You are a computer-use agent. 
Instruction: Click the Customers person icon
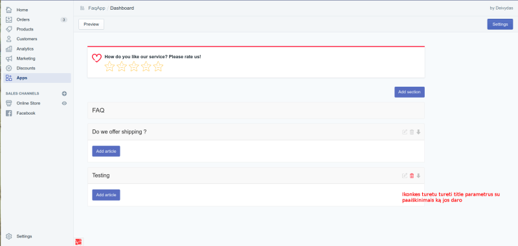[9, 39]
